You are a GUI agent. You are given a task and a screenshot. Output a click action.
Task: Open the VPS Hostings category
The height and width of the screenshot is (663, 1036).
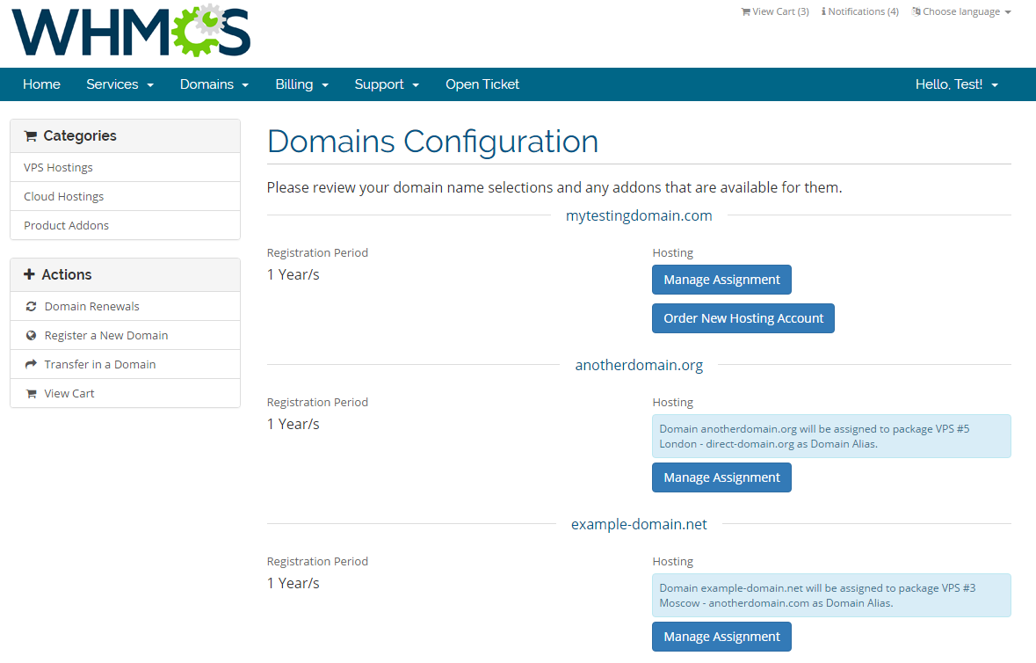(58, 167)
